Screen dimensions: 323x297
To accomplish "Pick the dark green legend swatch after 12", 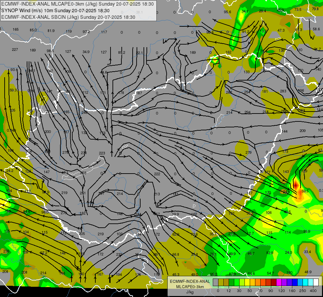I will (232, 282).
